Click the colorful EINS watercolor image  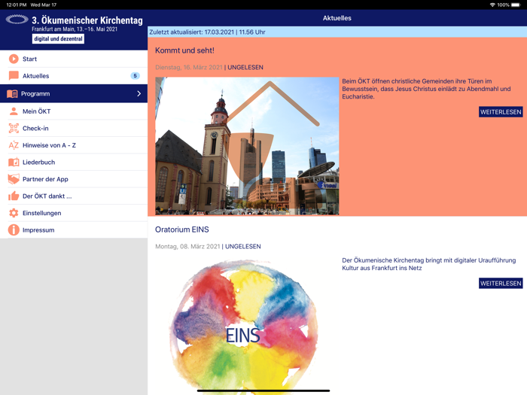point(245,327)
